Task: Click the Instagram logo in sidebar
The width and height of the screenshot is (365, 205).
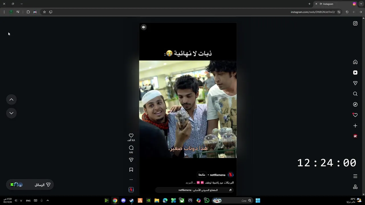Action: [355, 23]
